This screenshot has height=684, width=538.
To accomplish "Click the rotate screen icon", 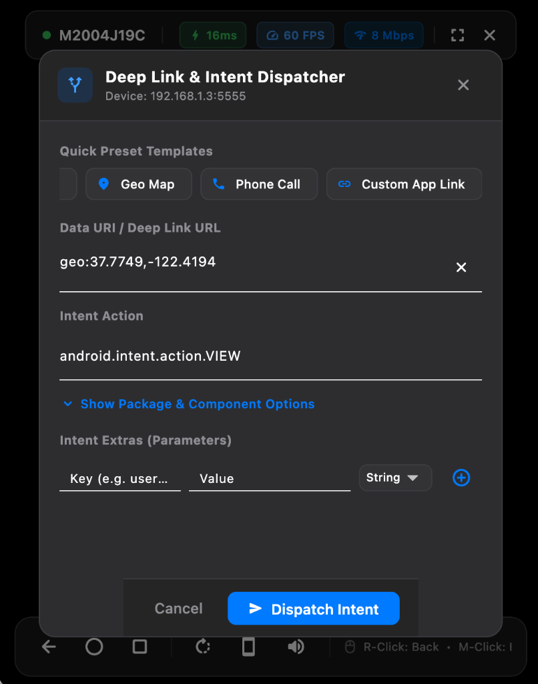I will click(x=203, y=647).
